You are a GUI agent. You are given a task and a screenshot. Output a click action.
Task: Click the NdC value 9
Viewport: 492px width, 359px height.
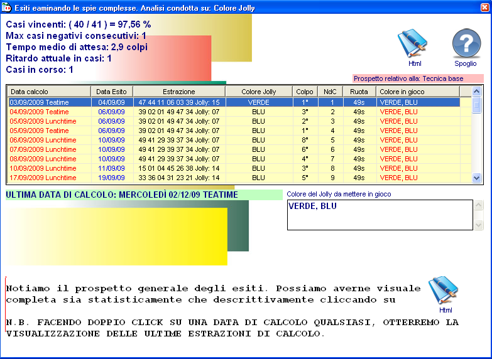332,178
